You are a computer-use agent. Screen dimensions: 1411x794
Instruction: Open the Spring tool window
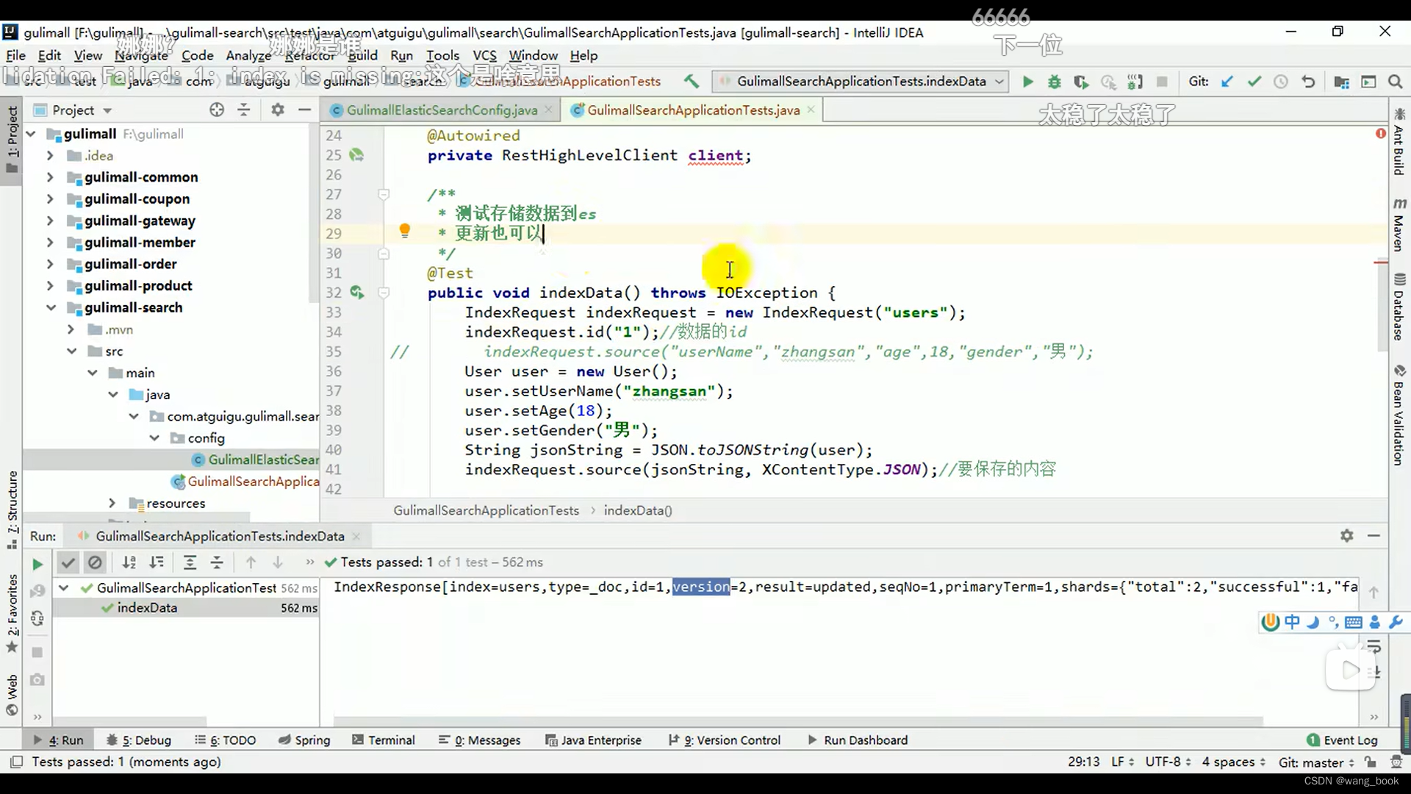pos(304,740)
